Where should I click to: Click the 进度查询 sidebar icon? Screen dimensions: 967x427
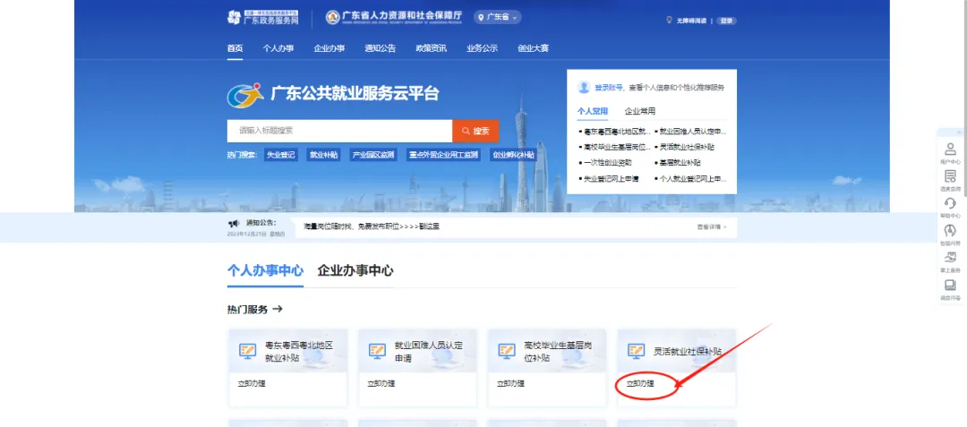950,178
